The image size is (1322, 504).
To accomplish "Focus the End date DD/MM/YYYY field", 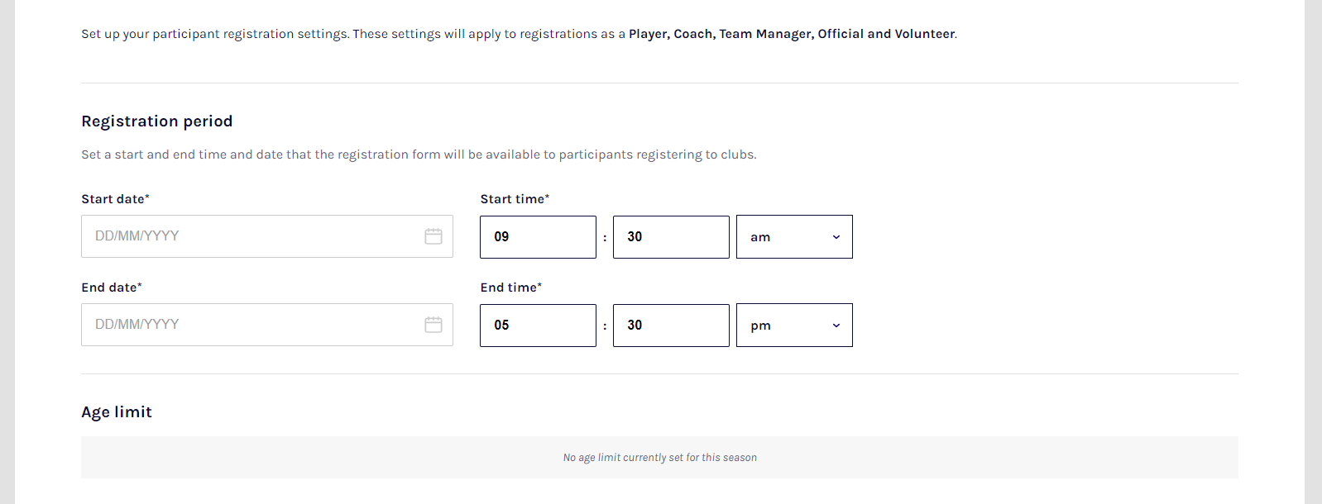I will tap(267, 325).
